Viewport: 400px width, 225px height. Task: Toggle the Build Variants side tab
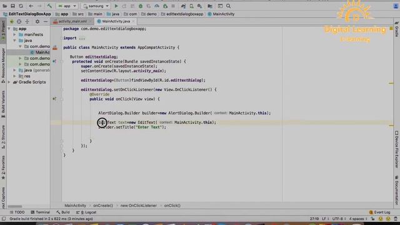(x=3, y=104)
